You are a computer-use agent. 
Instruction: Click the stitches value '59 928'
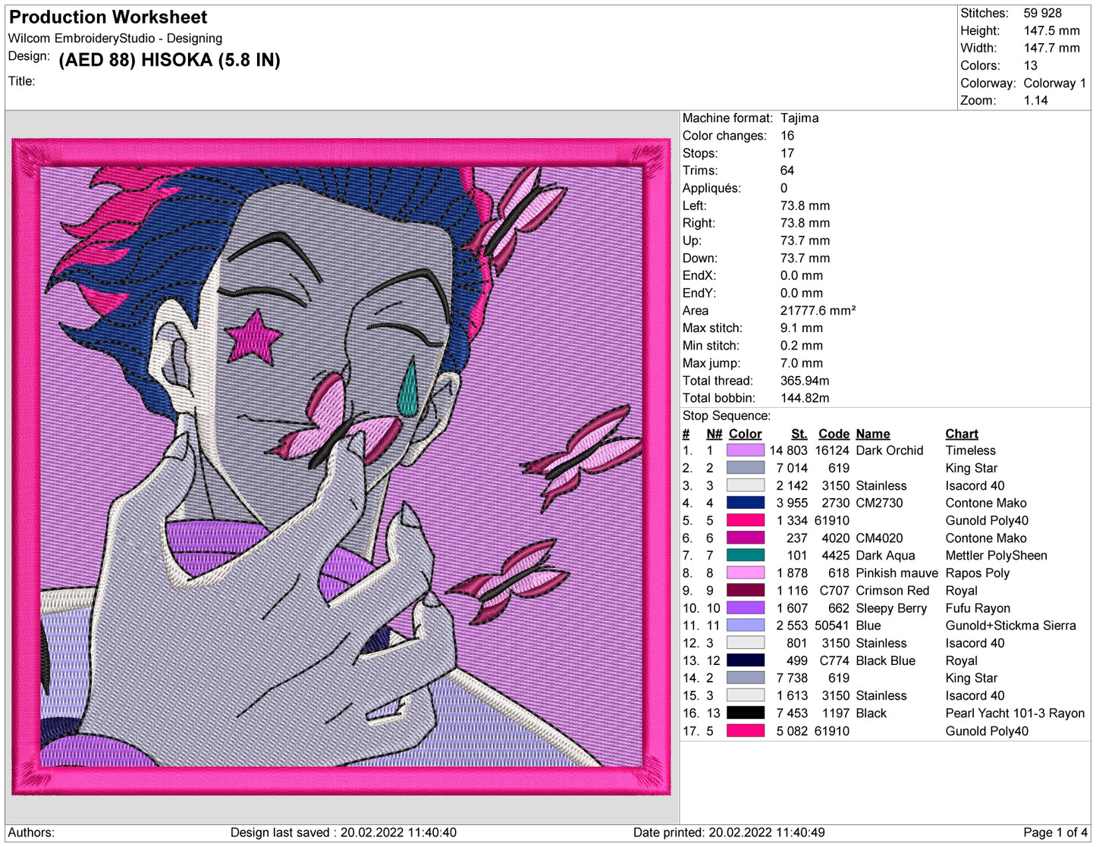point(1042,13)
